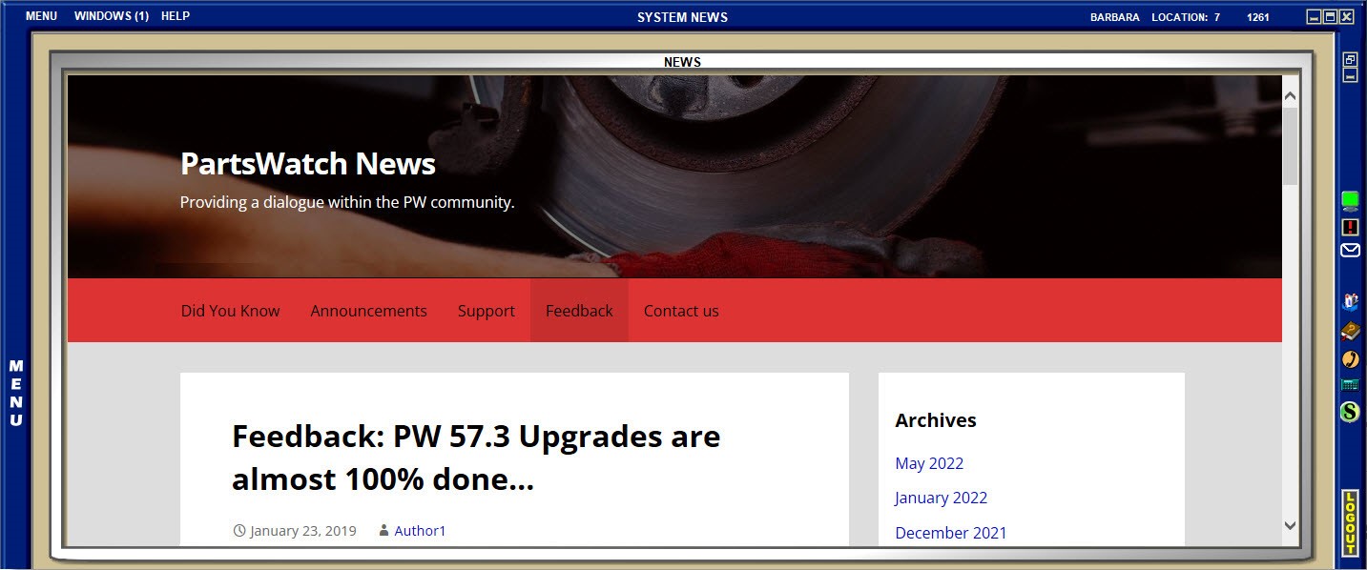Open the brown book icon
The image size is (1367, 570).
1350,331
